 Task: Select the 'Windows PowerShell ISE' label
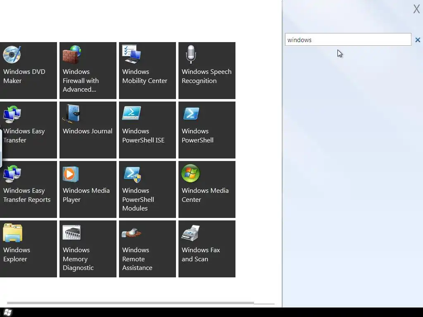click(x=143, y=135)
